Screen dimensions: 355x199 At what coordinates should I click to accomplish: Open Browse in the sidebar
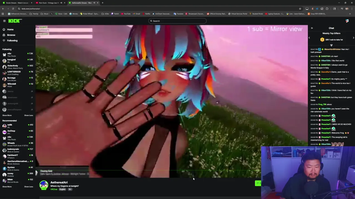tap(11, 35)
